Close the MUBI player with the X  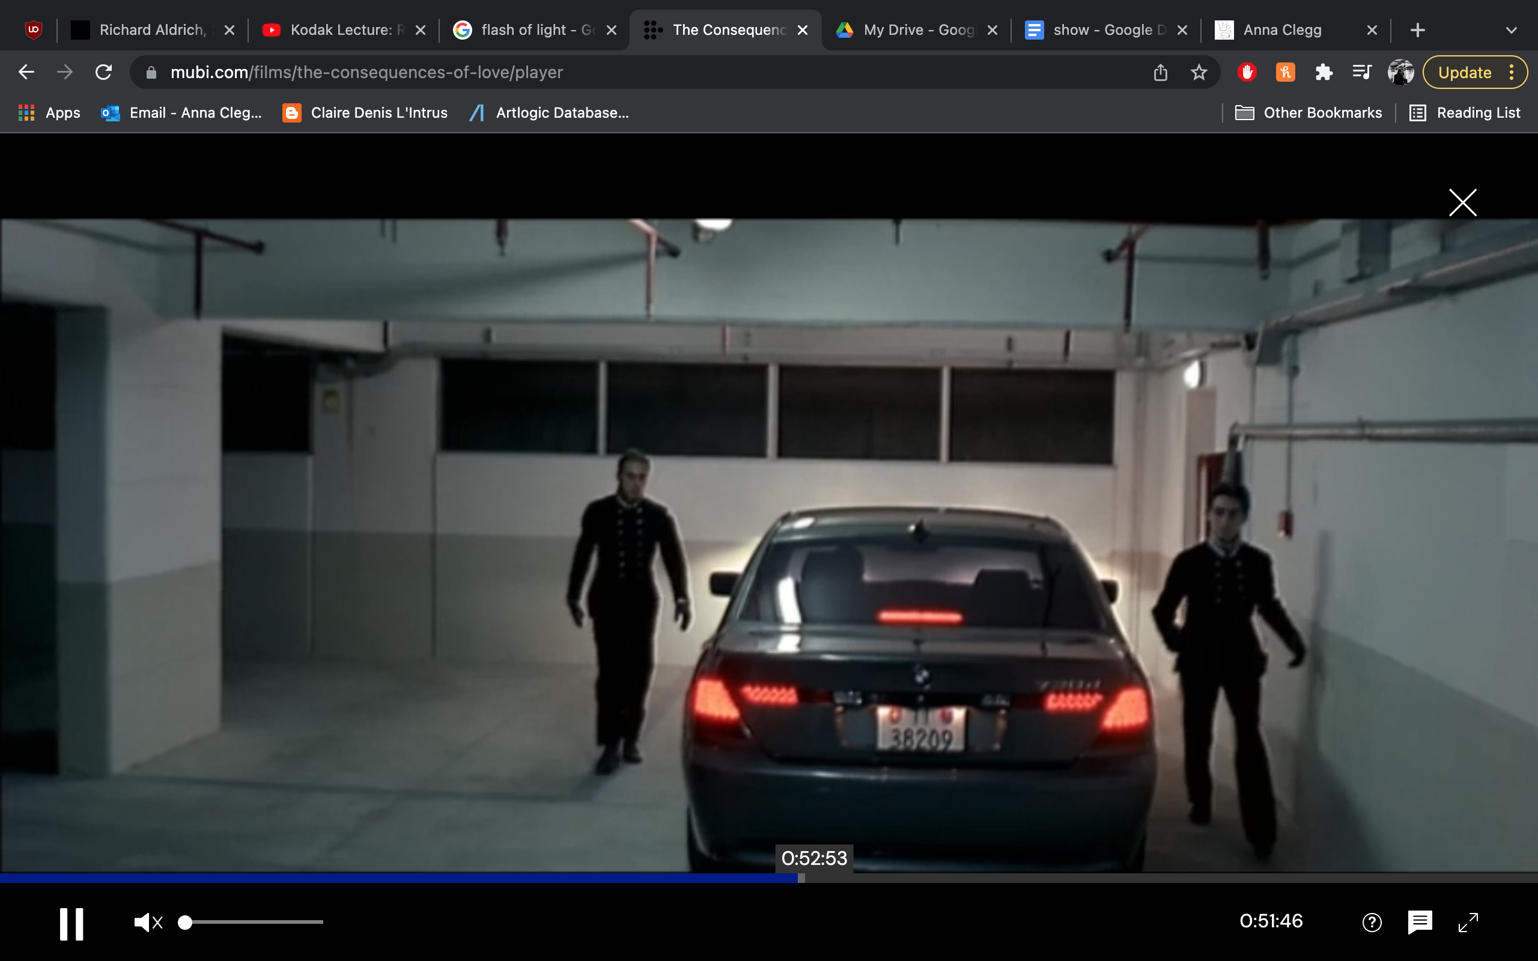coord(1462,203)
